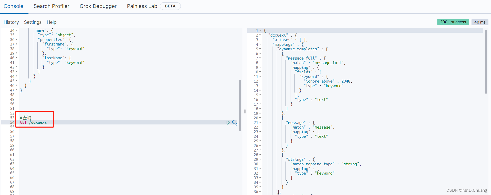Collapse the fold arrow at editor line 34

click(x=16, y=30)
